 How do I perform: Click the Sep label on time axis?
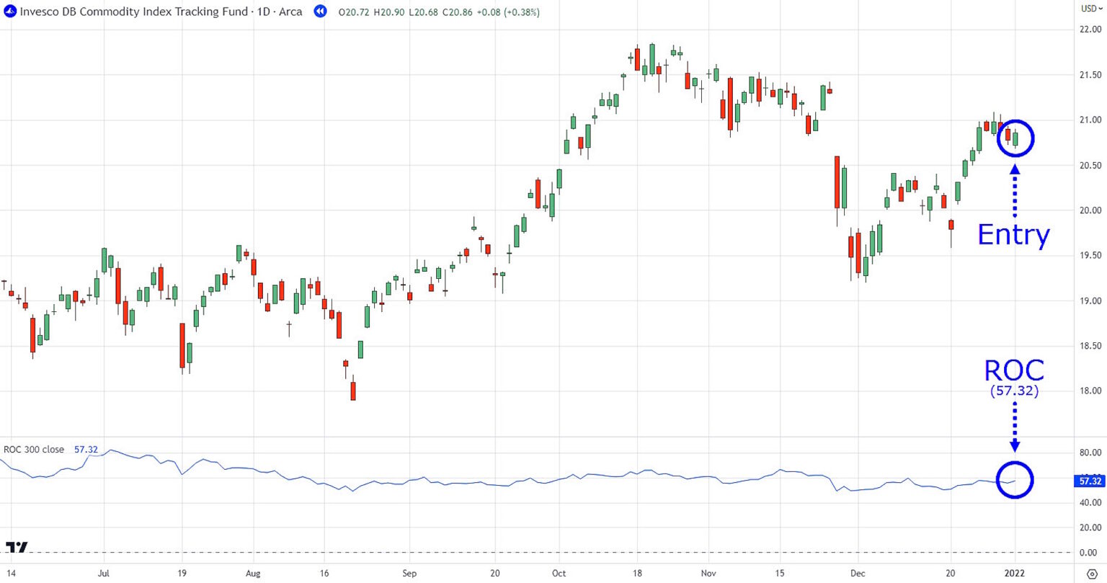point(409,574)
